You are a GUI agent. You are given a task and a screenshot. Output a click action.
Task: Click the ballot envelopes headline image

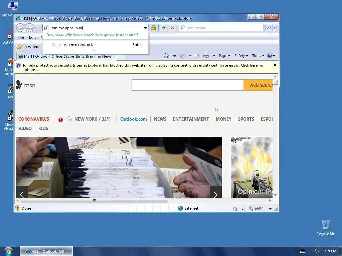[x=119, y=167]
